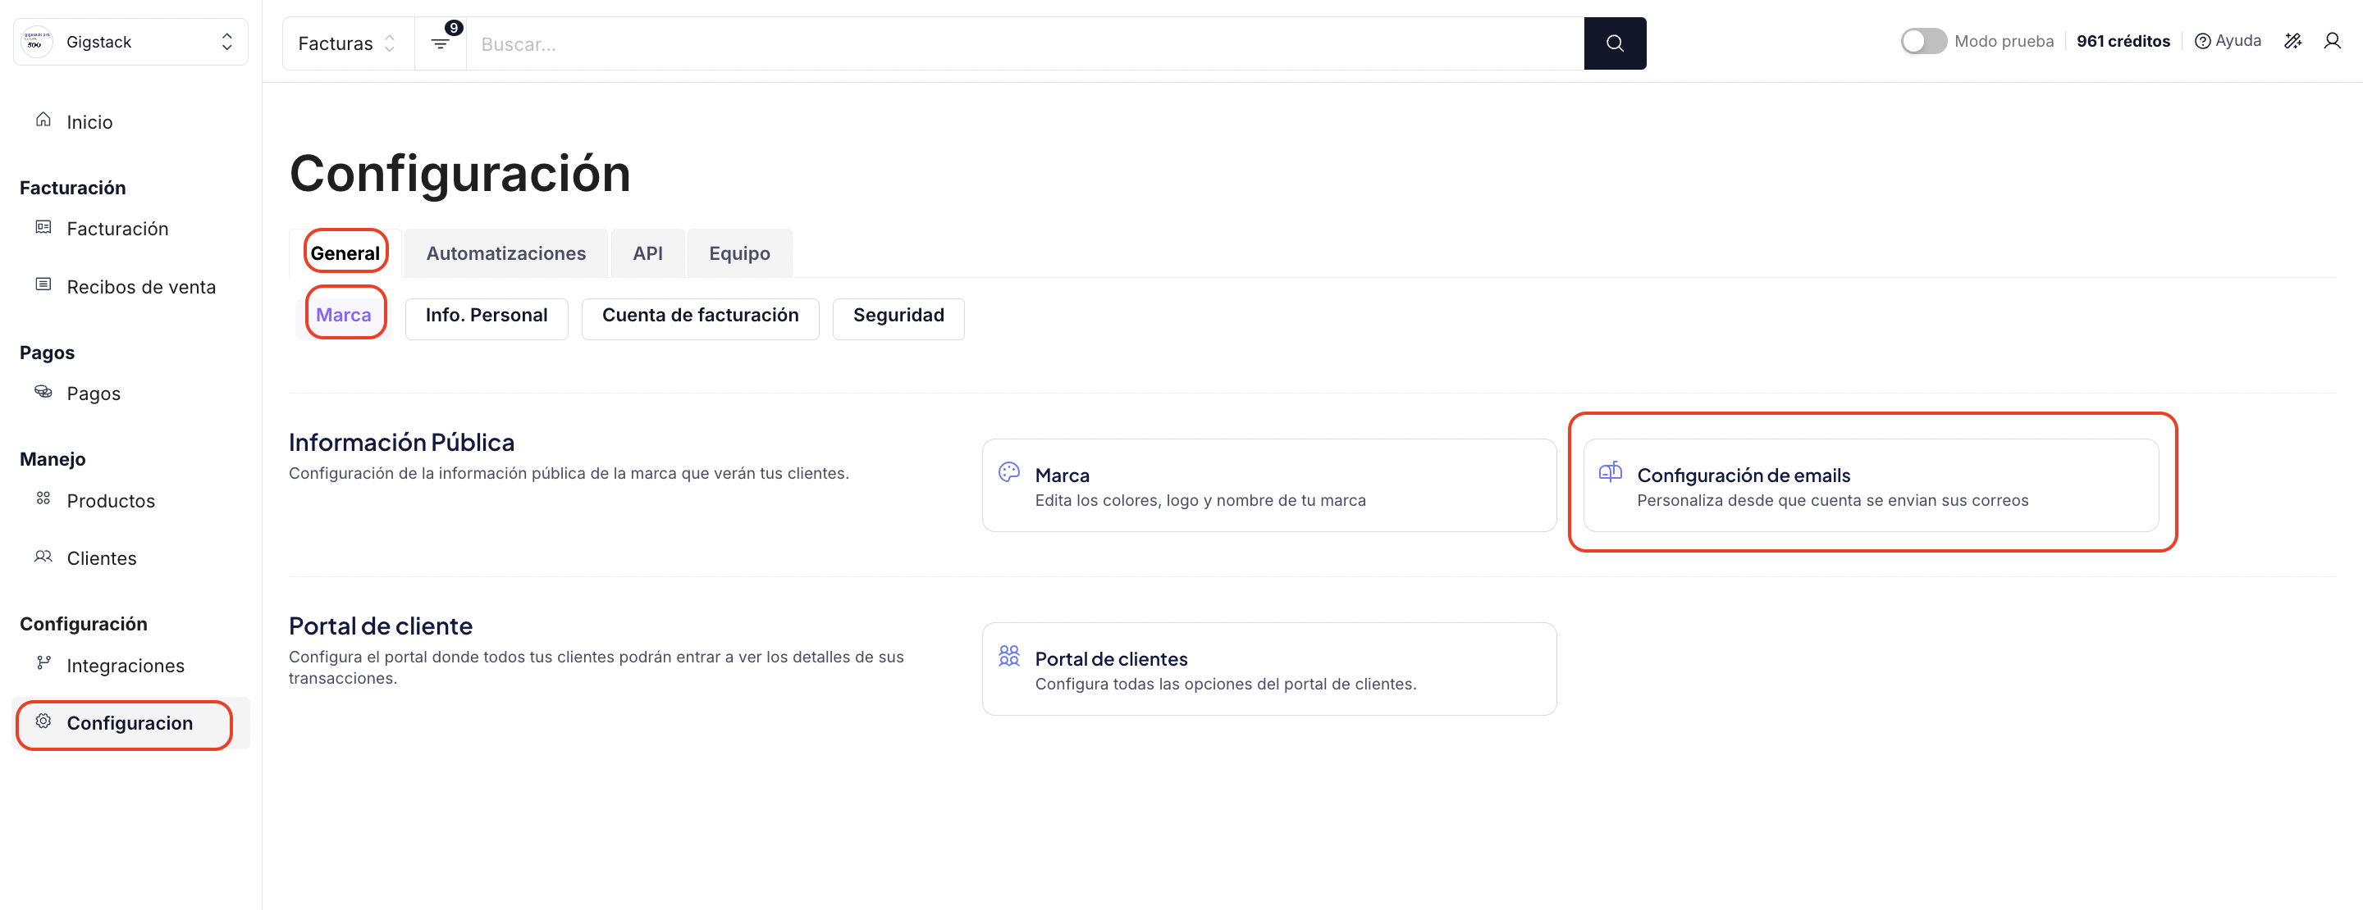Click the Productos grid icon
This screenshot has height=910, width=2363.
click(43, 498)
